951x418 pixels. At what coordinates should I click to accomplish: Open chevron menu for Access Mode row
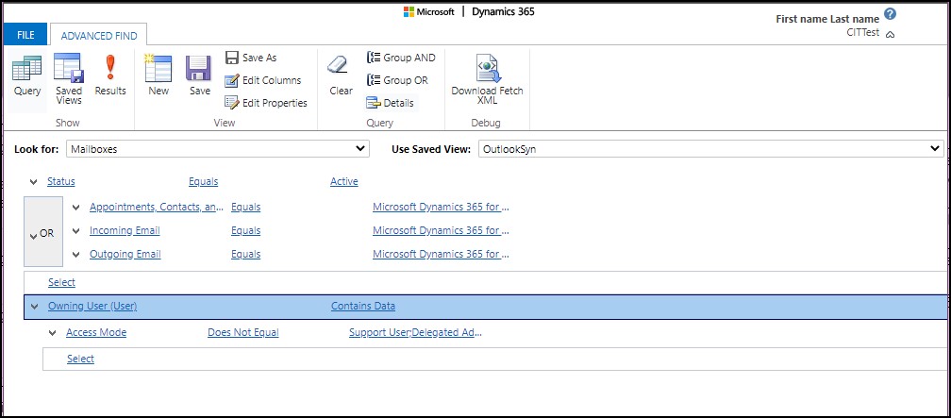[x=52, y=333]
